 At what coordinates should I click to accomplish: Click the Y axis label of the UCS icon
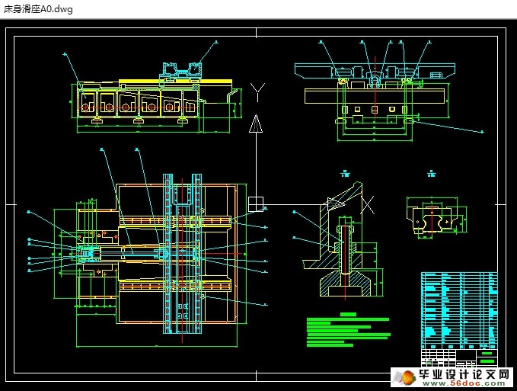pos(258,92)
